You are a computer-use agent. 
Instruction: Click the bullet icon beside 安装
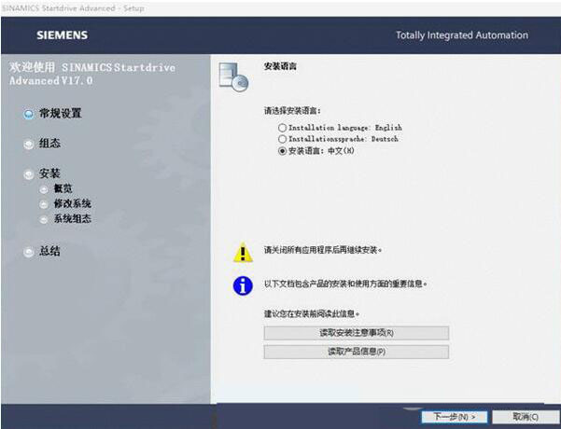click(28, 174)
